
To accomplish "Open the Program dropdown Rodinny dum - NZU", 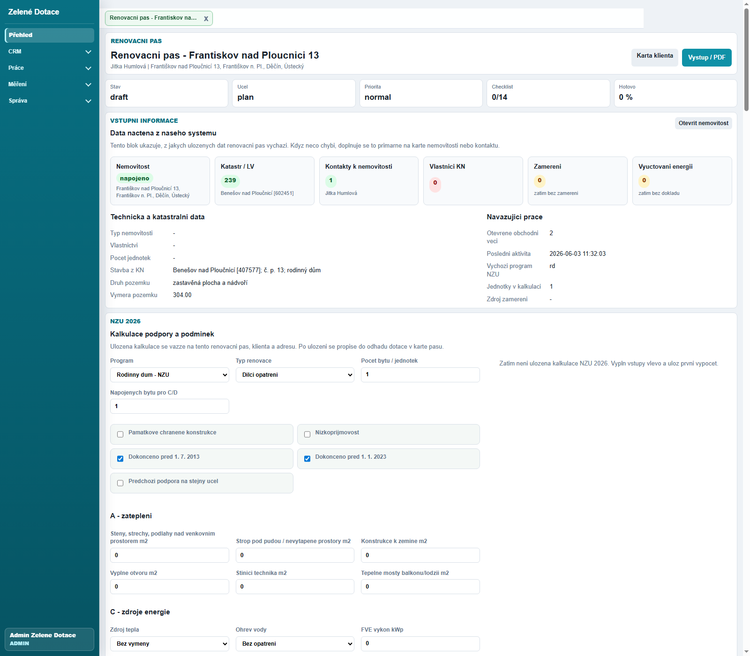I will click(x=170, y=375).
